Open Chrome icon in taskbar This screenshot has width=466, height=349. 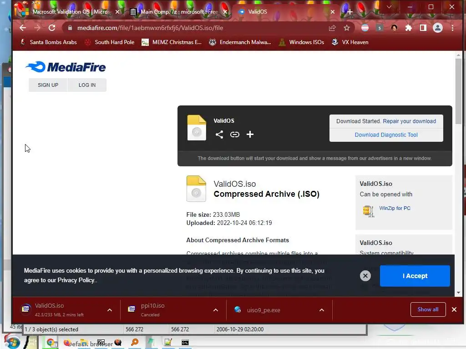tap(51, 343)
